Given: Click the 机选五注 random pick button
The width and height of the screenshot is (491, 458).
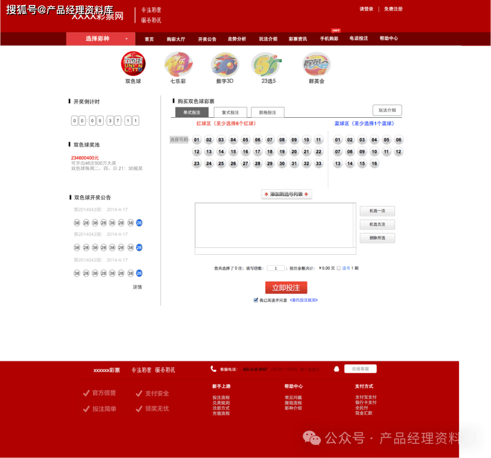Looking at the screenshot, I should (x=377, y=224).
